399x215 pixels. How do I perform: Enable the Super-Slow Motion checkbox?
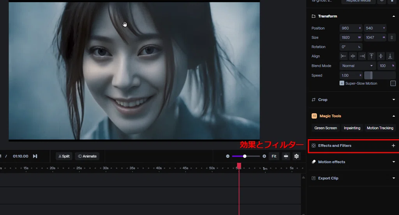tap(393, 83)
